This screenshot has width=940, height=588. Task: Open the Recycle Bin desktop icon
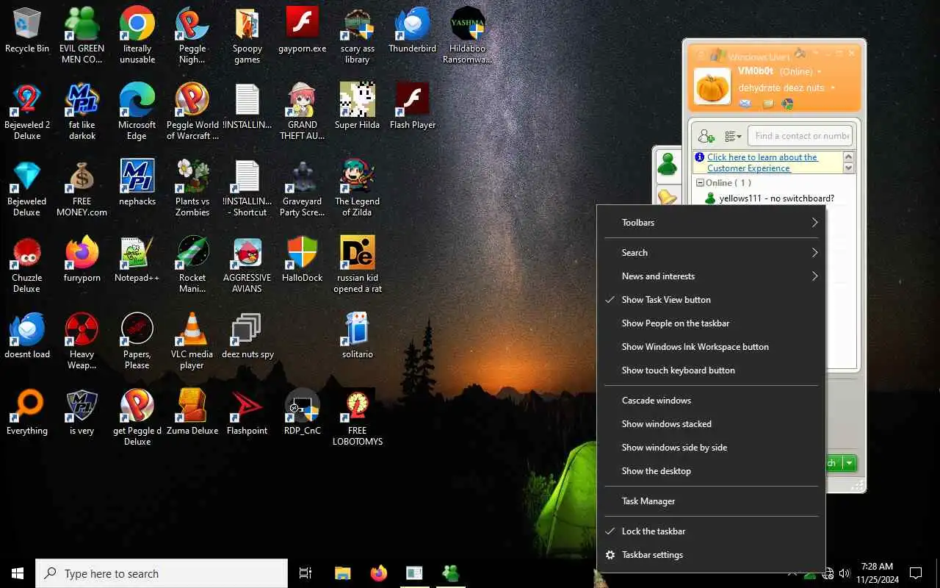tap(27, 31)
